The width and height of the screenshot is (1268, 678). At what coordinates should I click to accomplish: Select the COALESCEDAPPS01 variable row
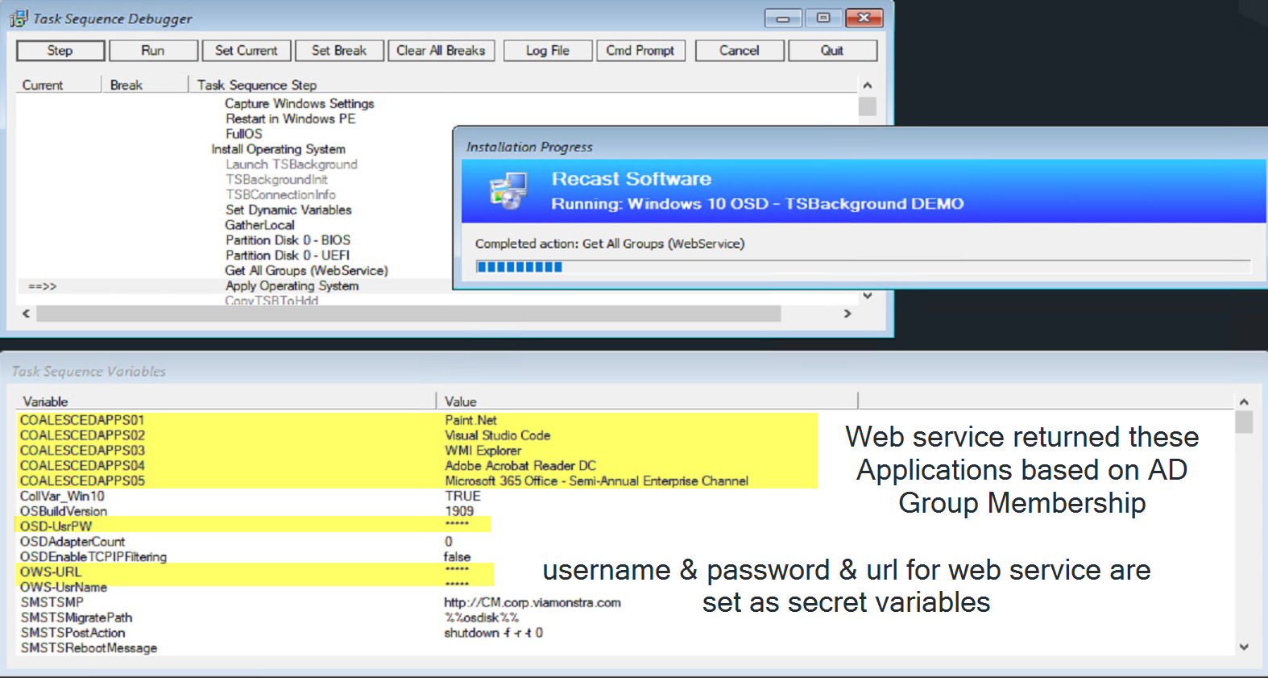click(417, 420)
